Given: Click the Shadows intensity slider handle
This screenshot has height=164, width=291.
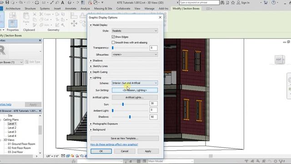Looking at the screenshot, I should [130, 117].
